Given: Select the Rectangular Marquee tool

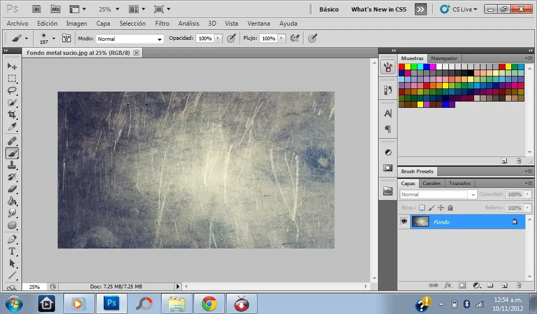Looking at the screenshot, I should pos(12,78).
